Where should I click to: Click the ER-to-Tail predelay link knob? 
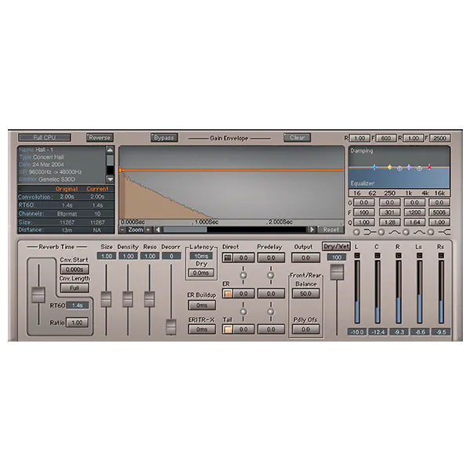click(x=271, y=312)
